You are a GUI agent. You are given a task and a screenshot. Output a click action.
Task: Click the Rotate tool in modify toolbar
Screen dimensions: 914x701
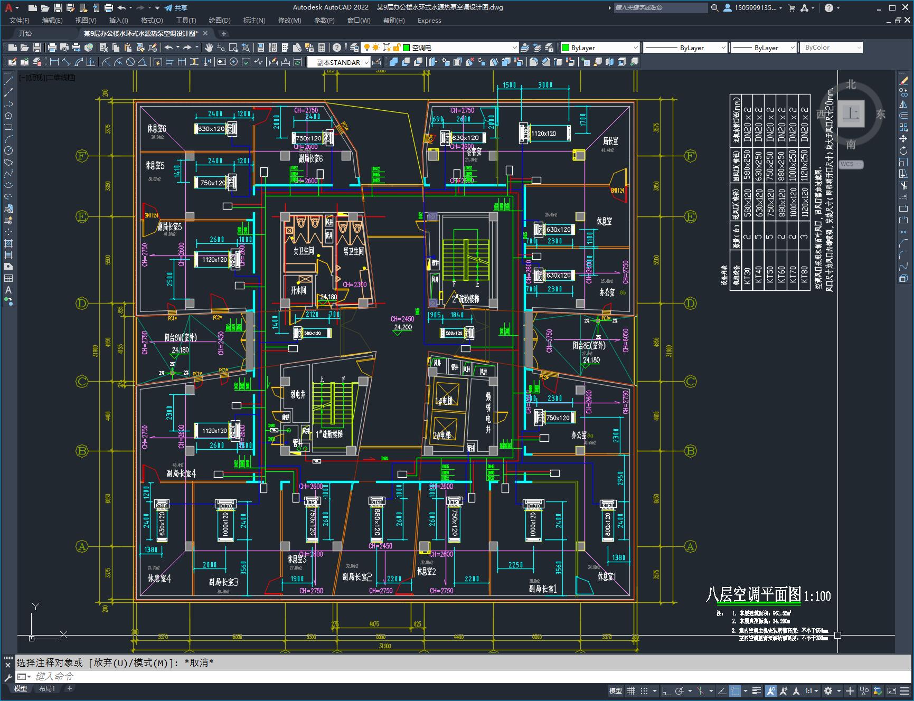tap(903, 150)
